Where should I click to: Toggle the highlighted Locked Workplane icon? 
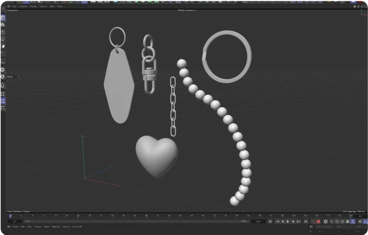tap(3, 101)
